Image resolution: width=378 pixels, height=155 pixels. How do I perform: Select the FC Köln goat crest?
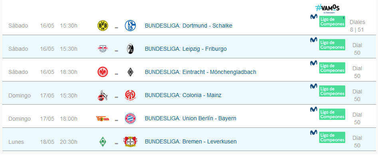point(103,95)
